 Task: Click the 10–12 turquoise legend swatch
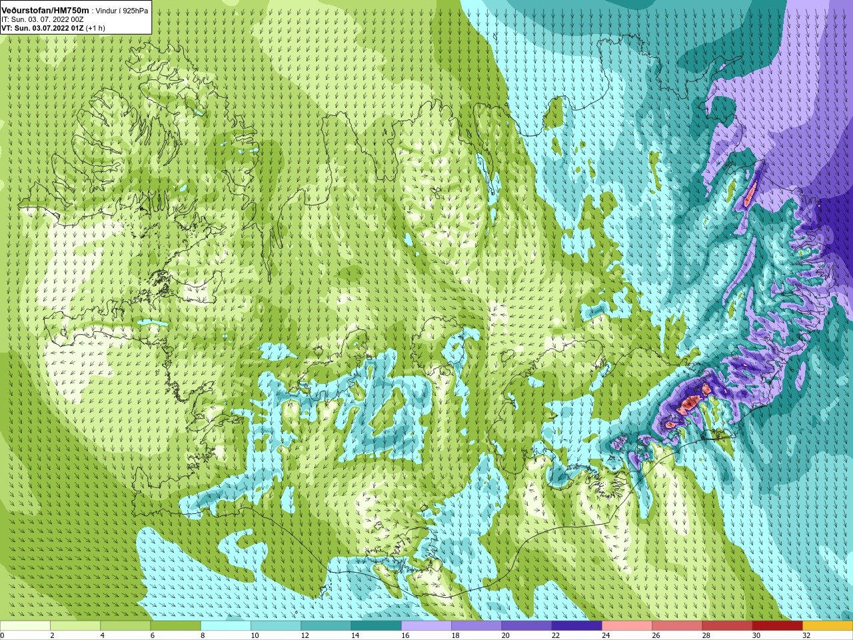click(x=276, y=625)
